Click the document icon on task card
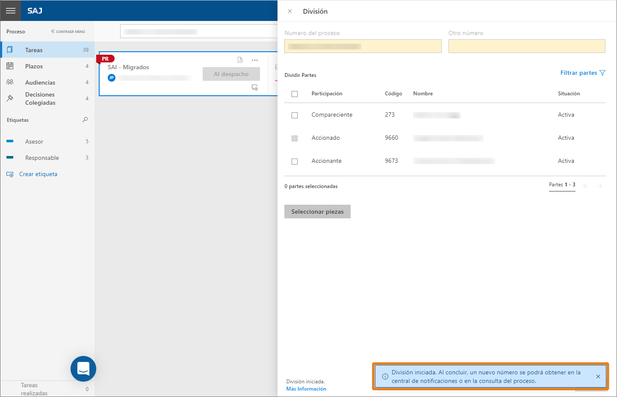 (x=240, y=60)
